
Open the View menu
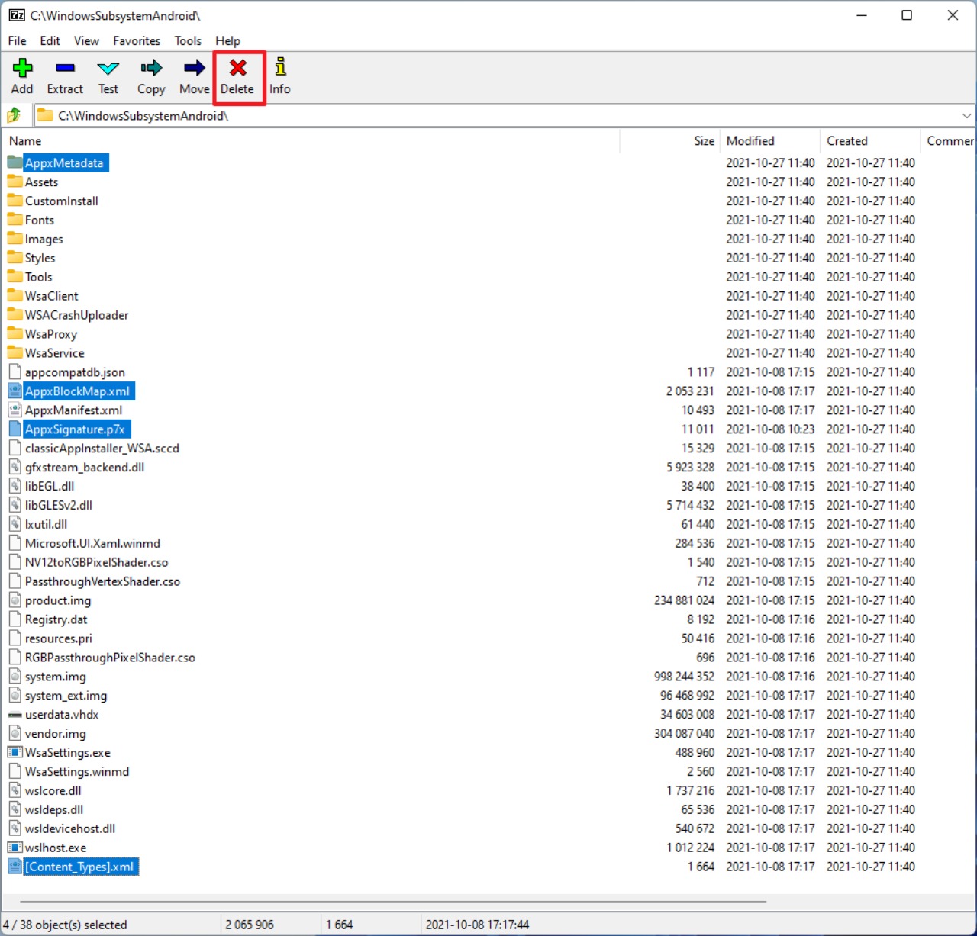[x=86, y=40]
